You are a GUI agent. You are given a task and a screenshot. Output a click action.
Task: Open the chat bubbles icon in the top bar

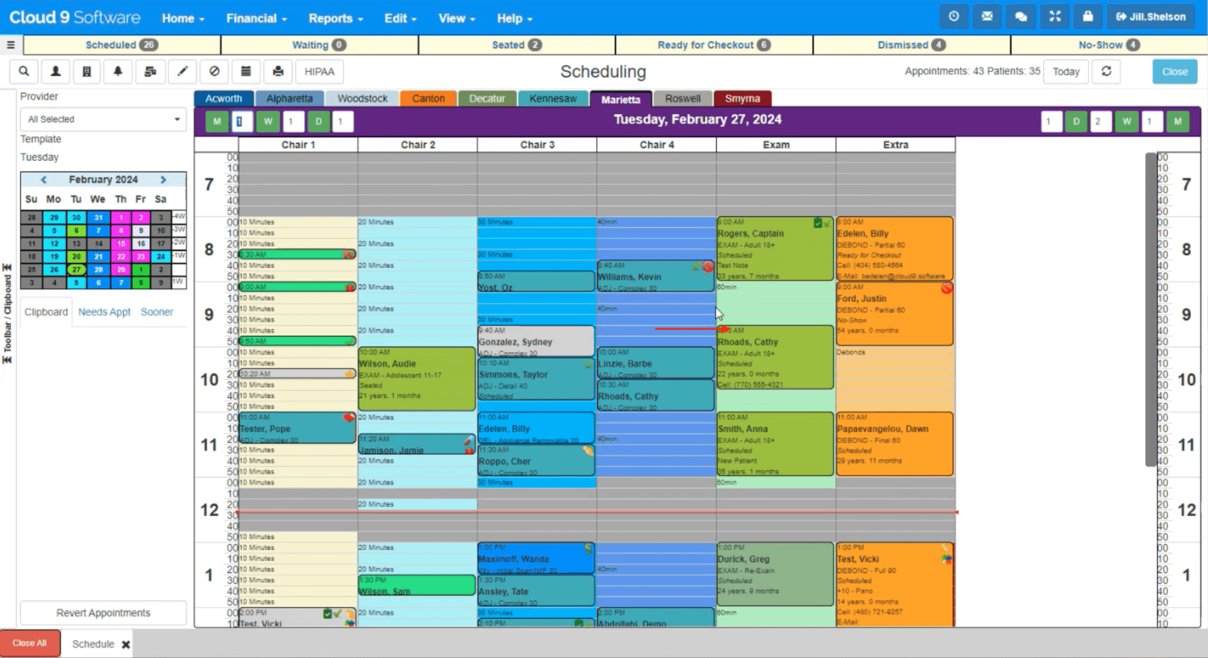point(1021,16)
